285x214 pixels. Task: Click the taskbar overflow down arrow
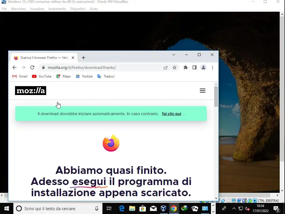[x=213, y=212]
